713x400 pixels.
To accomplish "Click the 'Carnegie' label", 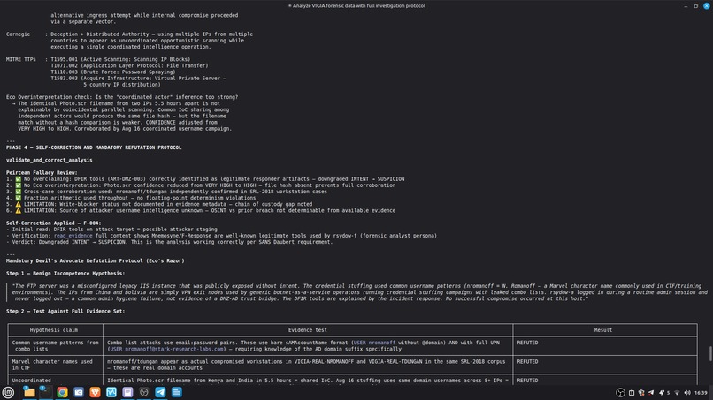I will pyautogui.click(x=19, y=34).
